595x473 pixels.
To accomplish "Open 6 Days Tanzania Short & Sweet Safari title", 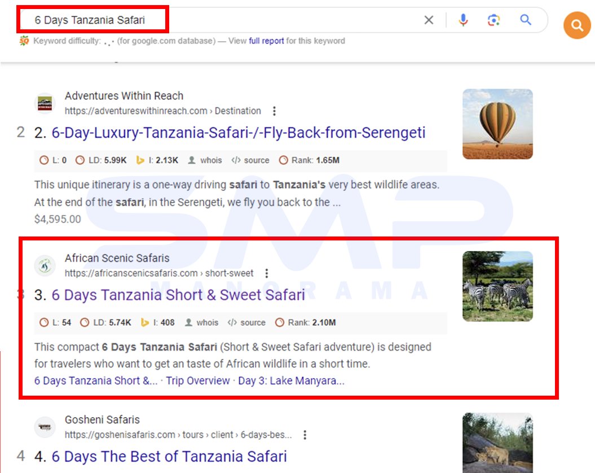I will coord(178,295).
